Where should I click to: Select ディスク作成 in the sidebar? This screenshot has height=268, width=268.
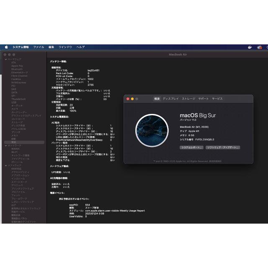18,126
